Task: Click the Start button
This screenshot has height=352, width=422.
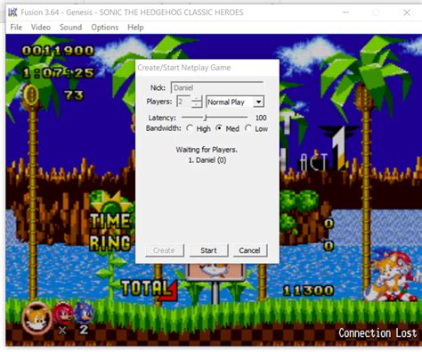Action: pyautogui.click(x=208, y=250)
